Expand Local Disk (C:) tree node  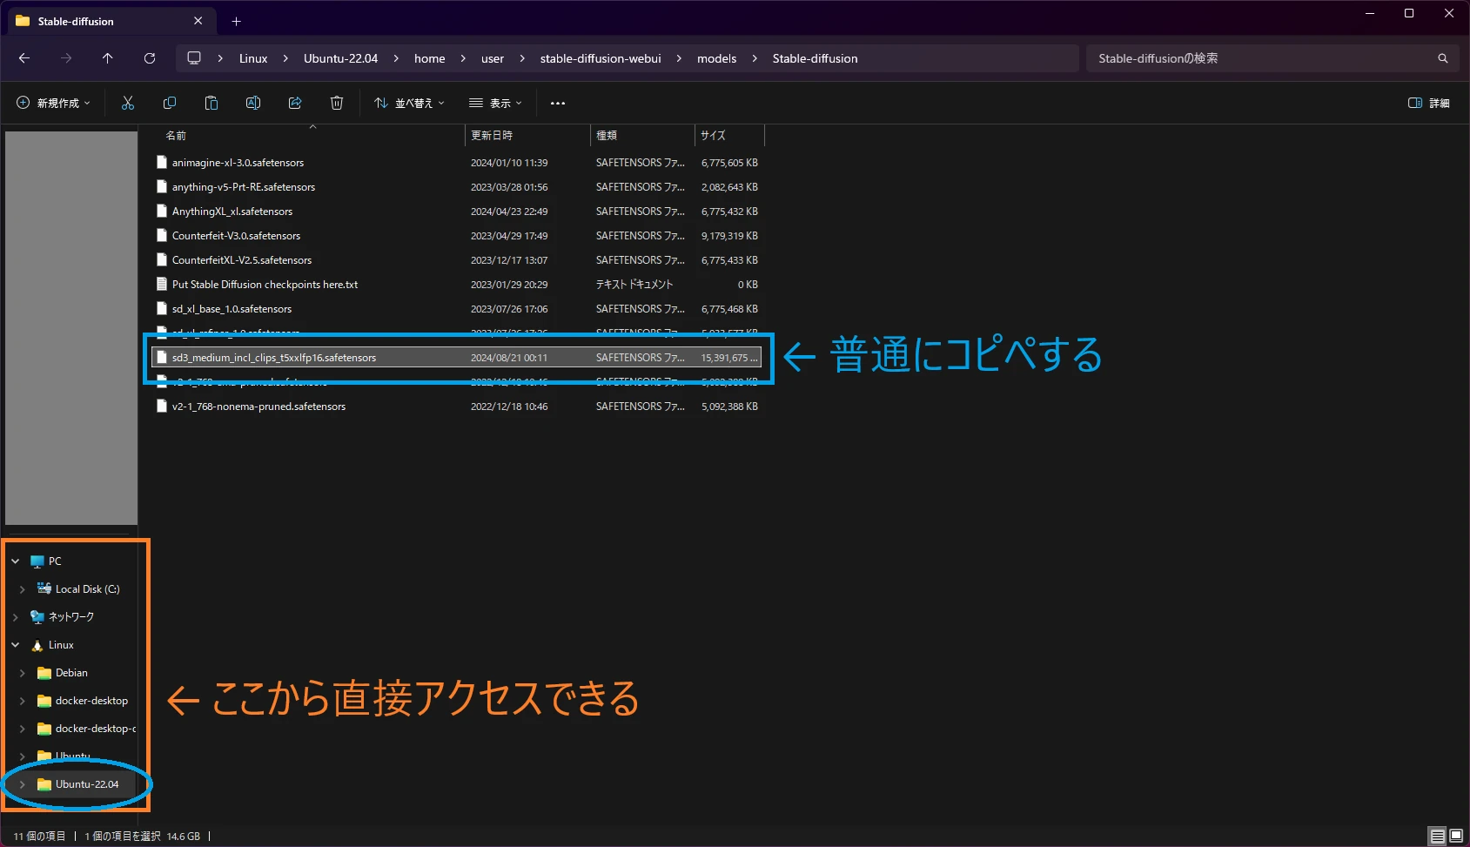(x=23, y=589)
